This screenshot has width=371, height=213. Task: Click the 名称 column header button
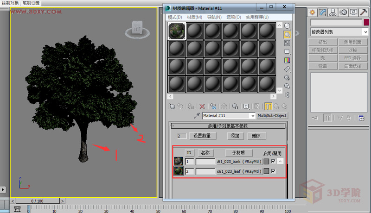(x=205, y=153)
